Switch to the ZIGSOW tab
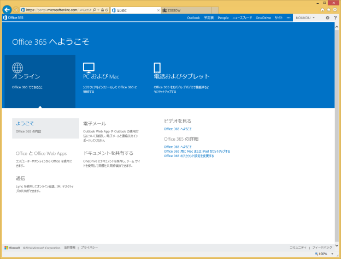 [x=186, y=10]
